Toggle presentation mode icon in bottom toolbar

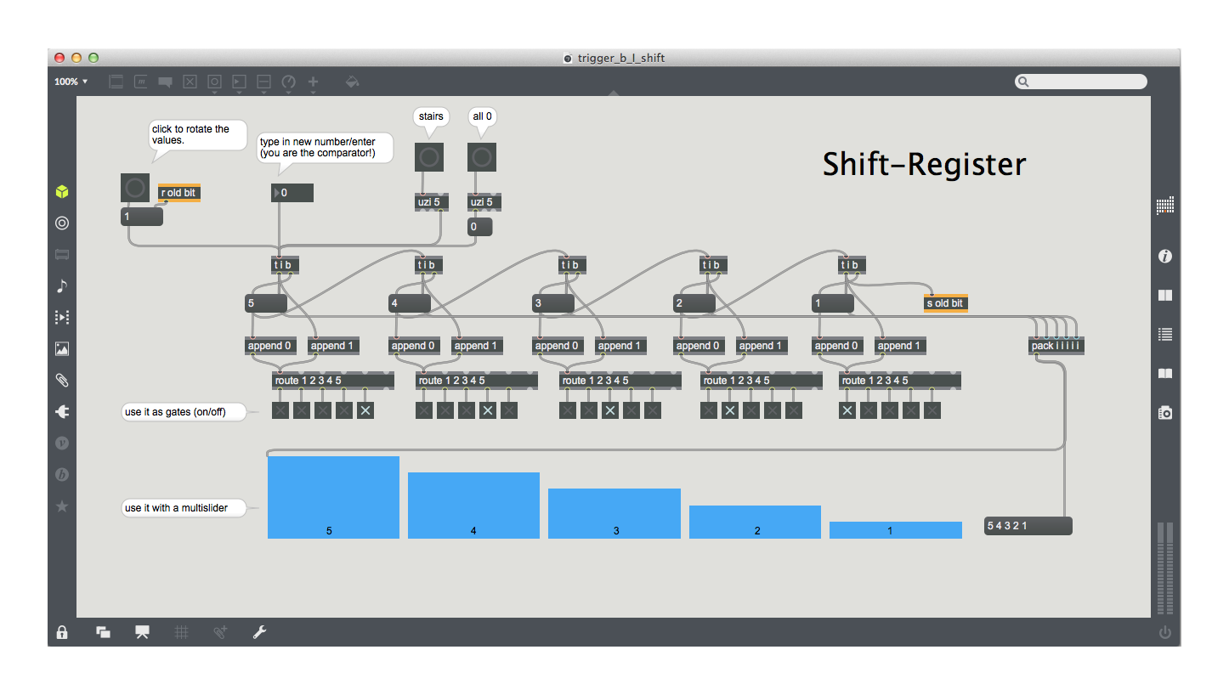pos(142,632)
